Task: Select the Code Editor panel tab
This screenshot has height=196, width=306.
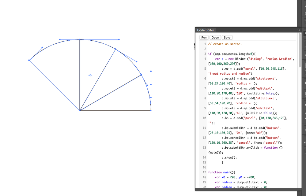Action: (206, 30)
